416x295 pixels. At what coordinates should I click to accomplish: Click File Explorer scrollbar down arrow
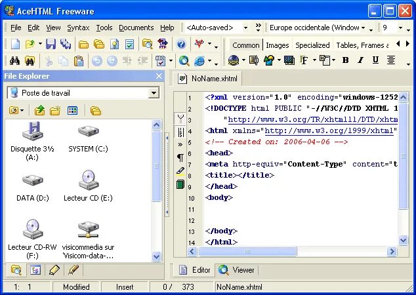[157, 256]
